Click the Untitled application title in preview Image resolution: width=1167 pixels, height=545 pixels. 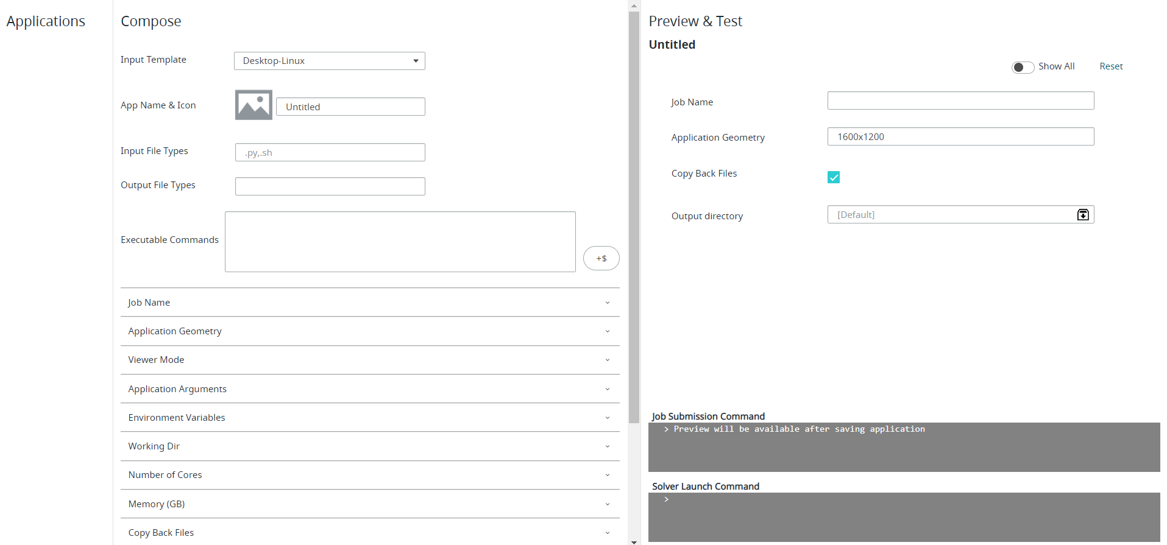(x=672, y=44)
